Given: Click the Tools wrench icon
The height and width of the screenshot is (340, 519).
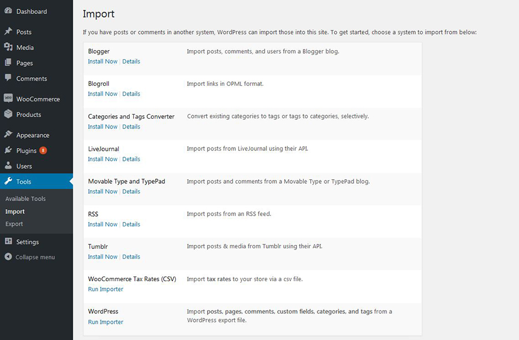Looking at the screenshot, I should 8,181.
